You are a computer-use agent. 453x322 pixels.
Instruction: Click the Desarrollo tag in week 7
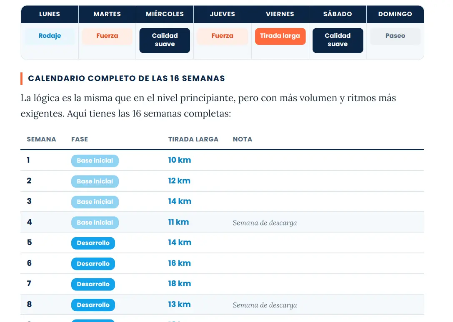pos(93,284)
